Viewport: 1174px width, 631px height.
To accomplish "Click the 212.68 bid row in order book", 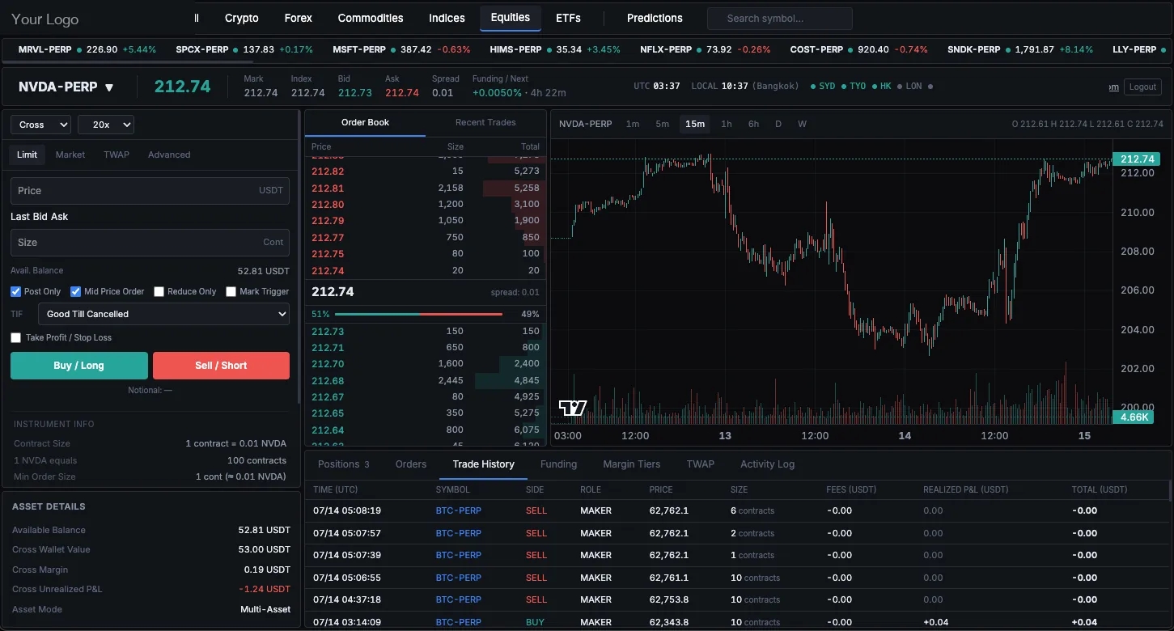I will click(x=426, y=380).
